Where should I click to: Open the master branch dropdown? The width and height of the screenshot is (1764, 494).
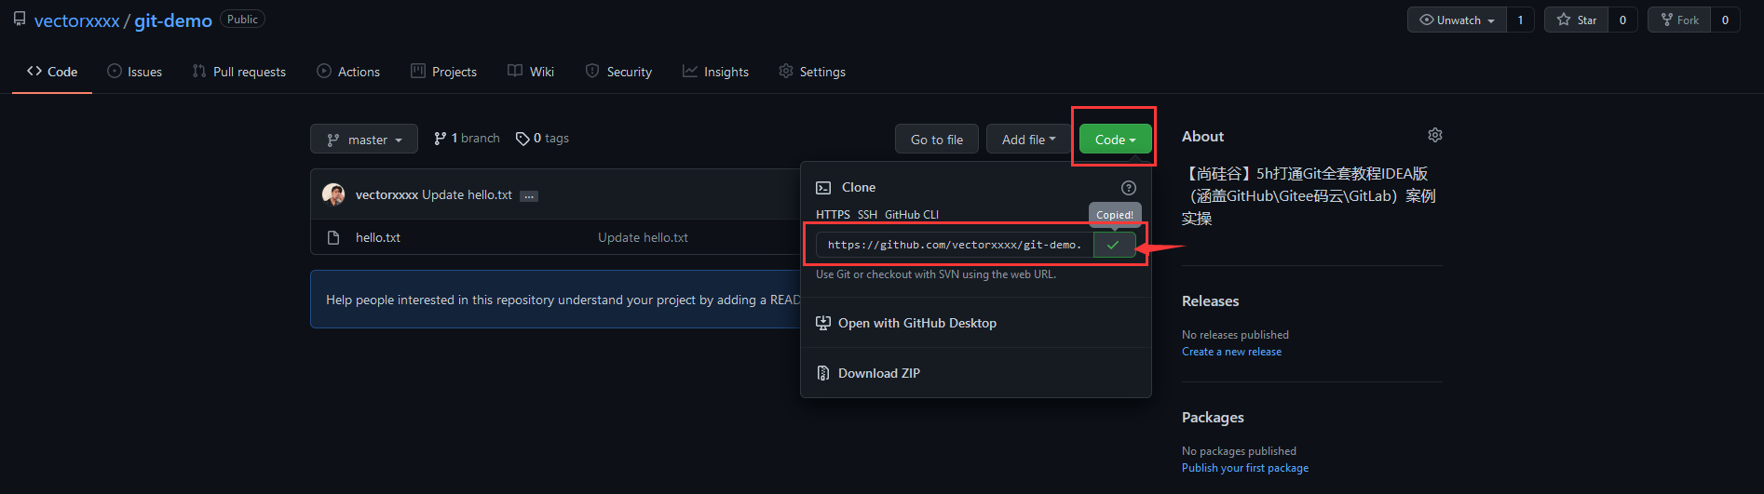[x=364, y=140]
